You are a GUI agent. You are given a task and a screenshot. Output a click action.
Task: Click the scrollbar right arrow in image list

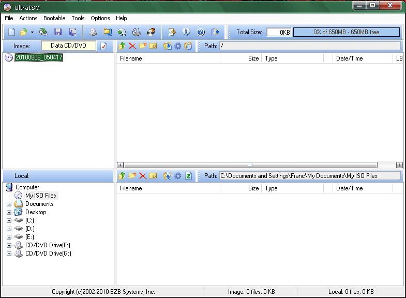tap(399, 165)
